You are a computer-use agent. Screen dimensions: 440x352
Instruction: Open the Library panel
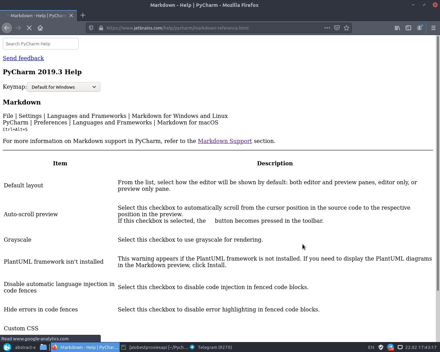(397, 28)
